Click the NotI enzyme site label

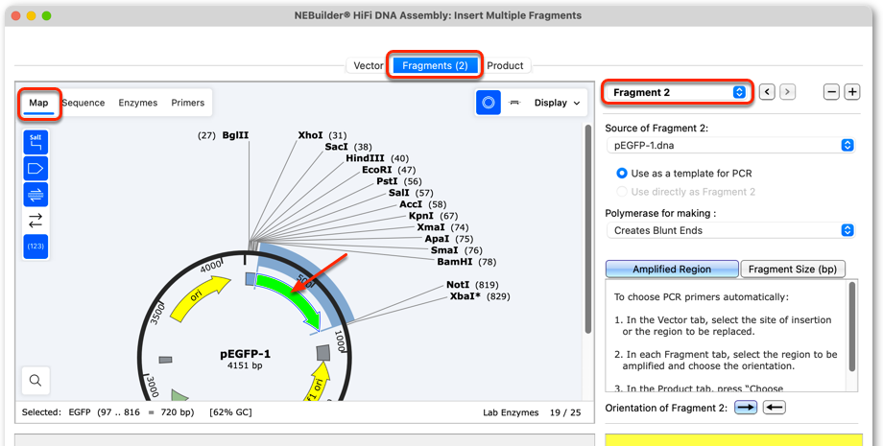(458, 285)
